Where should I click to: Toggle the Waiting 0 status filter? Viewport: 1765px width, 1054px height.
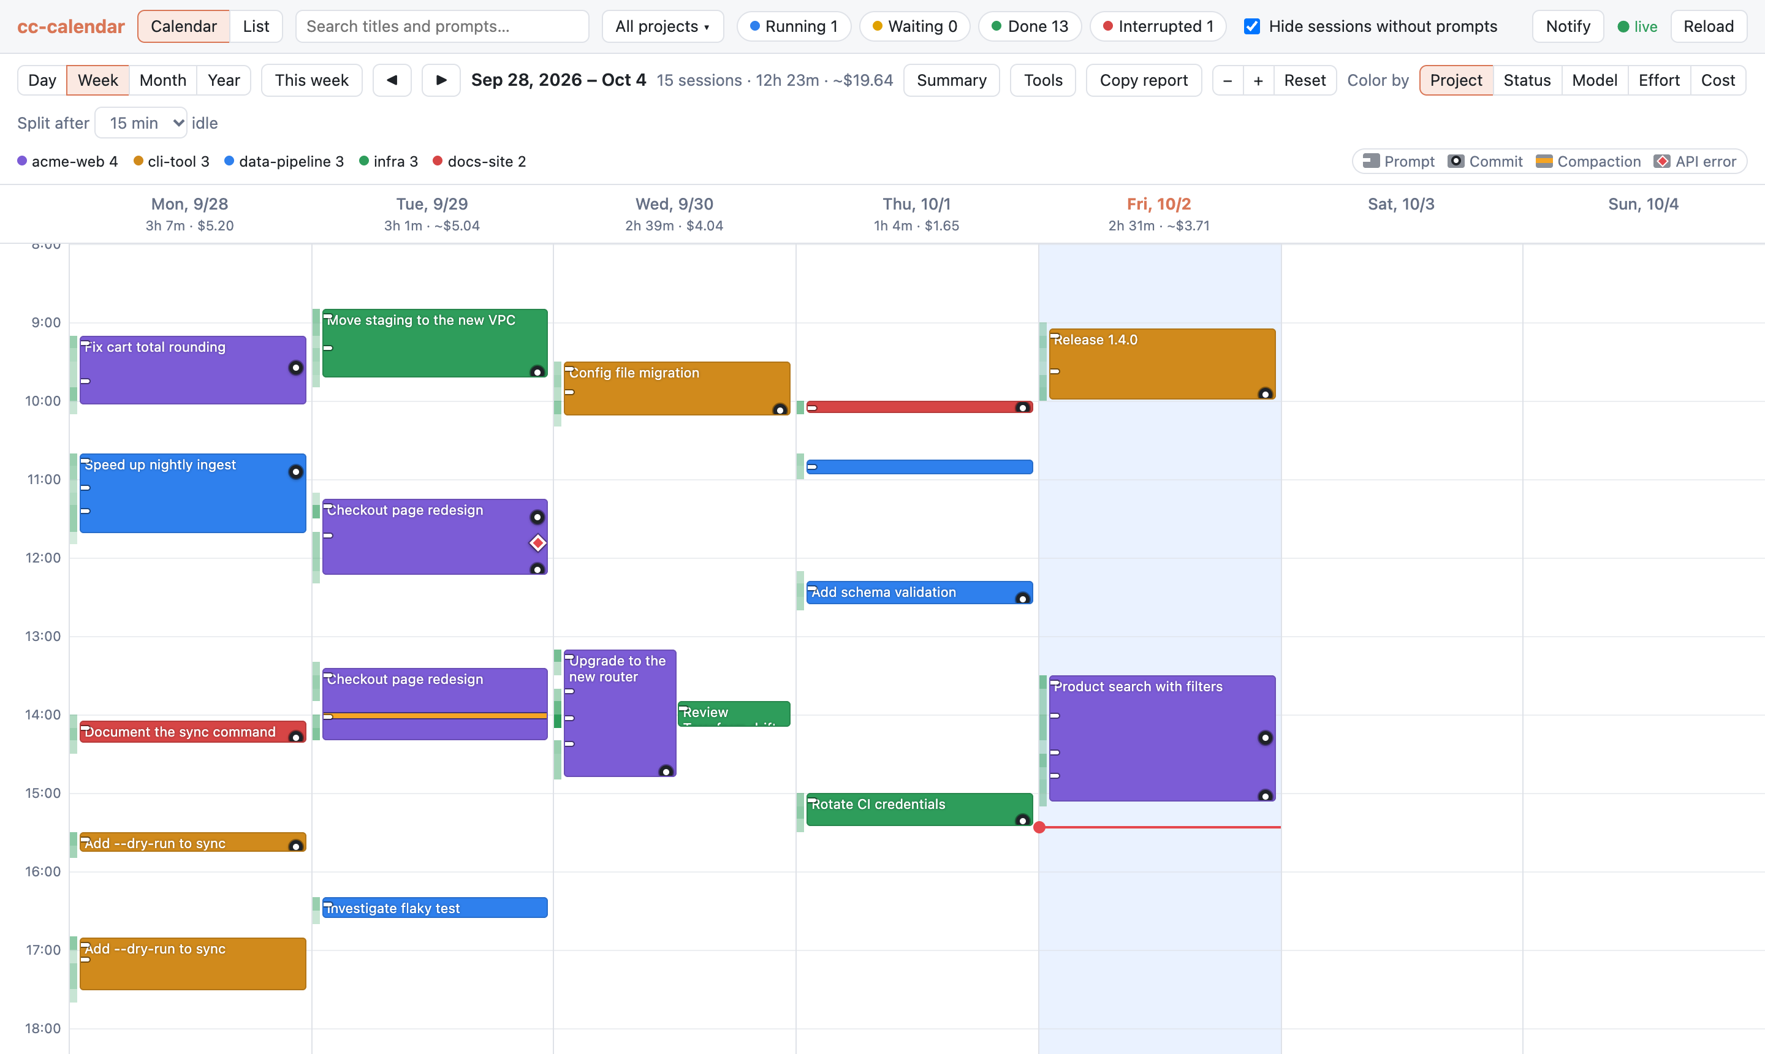[x=914, y=26]
